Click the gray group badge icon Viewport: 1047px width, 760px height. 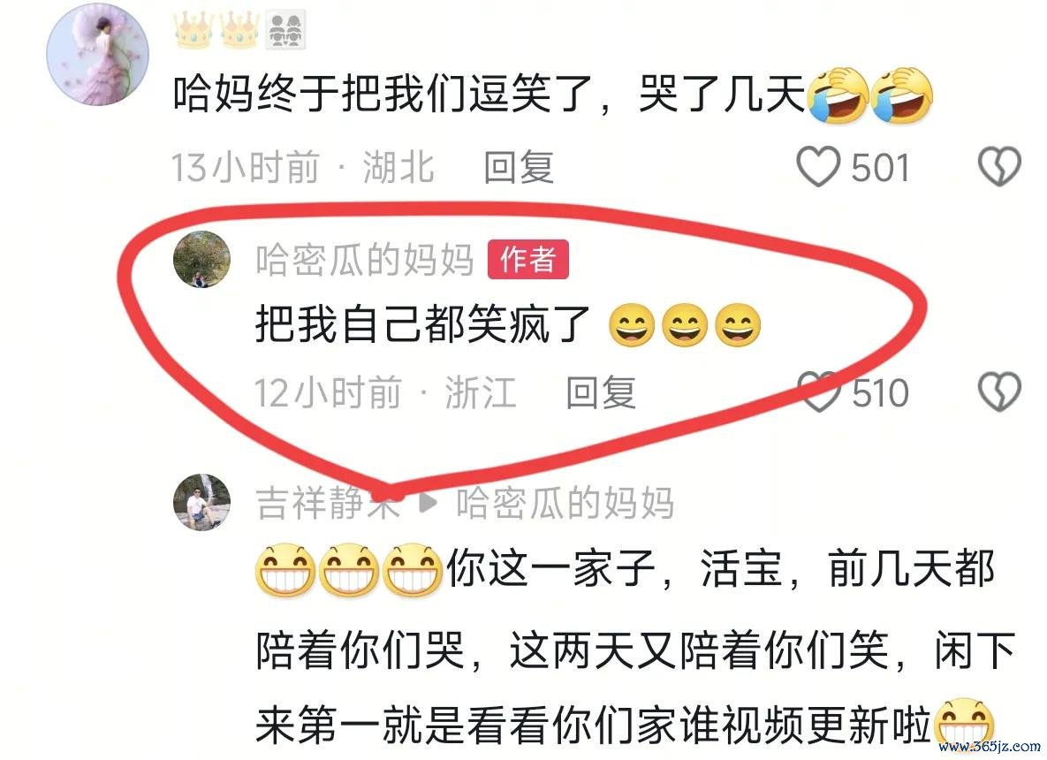[x=285, y=30]
